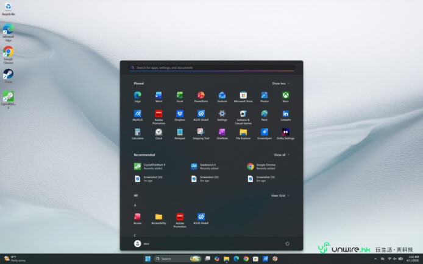This screenshot has width=423, height=264.
Task: Open Access in the All apps list
Action: 138,218
